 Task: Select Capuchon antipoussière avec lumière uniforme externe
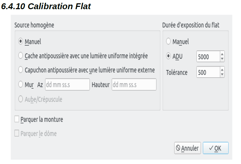pyautogui.click(x=21, y=70)
